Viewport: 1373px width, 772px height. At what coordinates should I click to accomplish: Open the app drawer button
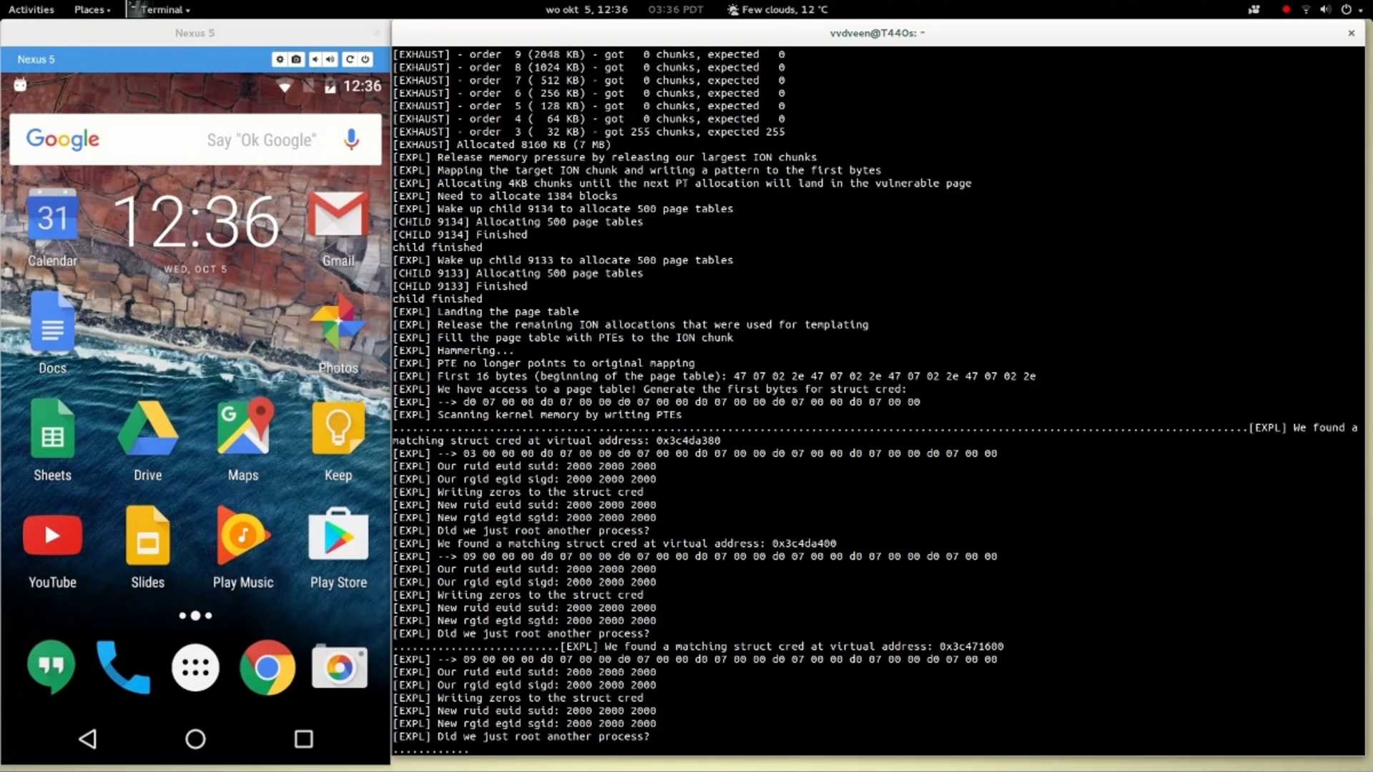point(195,668)
